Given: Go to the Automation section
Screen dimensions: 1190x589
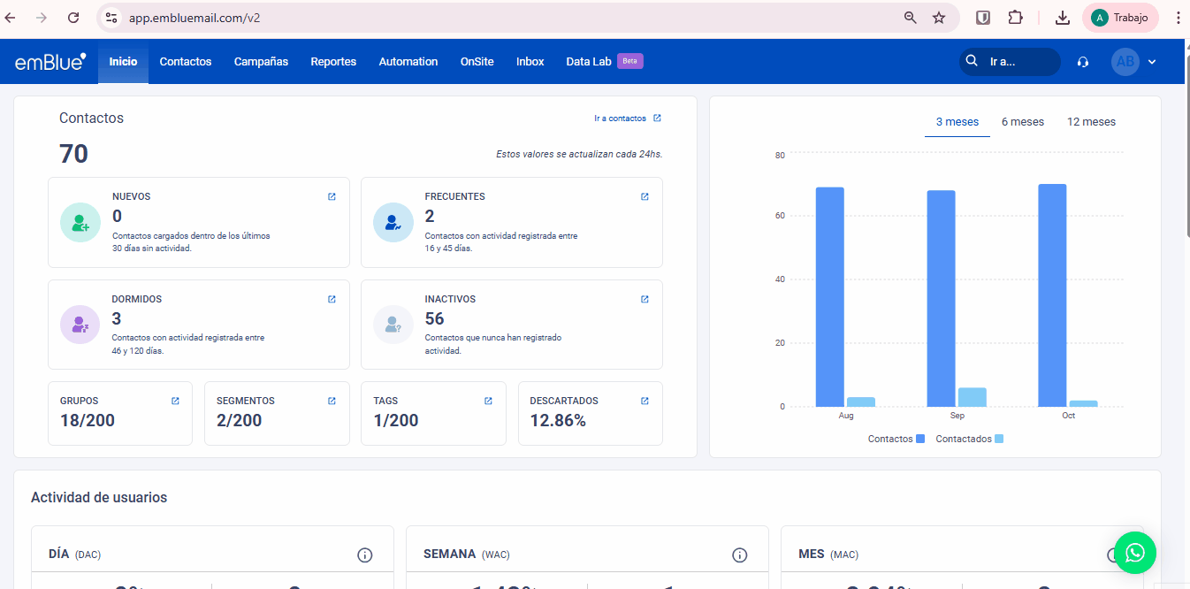Looking at the screenshot, I should [408, 62].
